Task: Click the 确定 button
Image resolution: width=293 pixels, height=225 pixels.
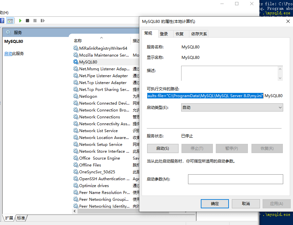Action: tap(215, 203)
